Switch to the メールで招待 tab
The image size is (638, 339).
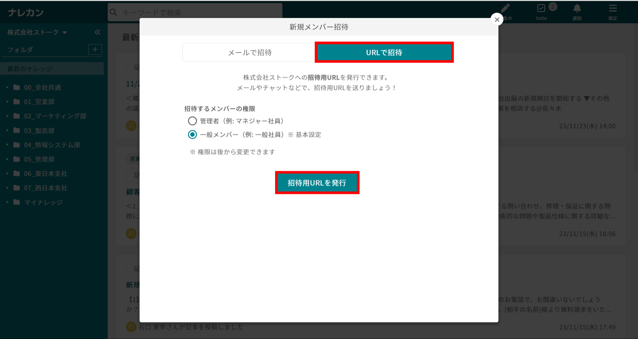[x=249, y=52]
